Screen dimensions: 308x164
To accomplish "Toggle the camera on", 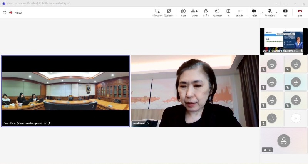I will (x=254, y=11).
